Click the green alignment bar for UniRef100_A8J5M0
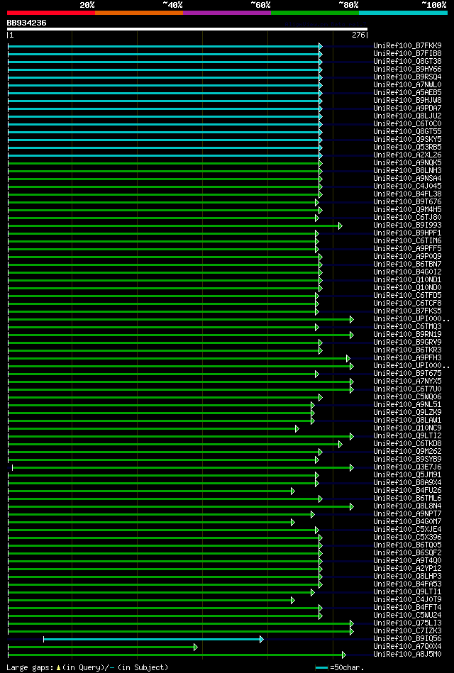Image resolution: width=454 pixels, height=673 pixels. tap(177, 655)
